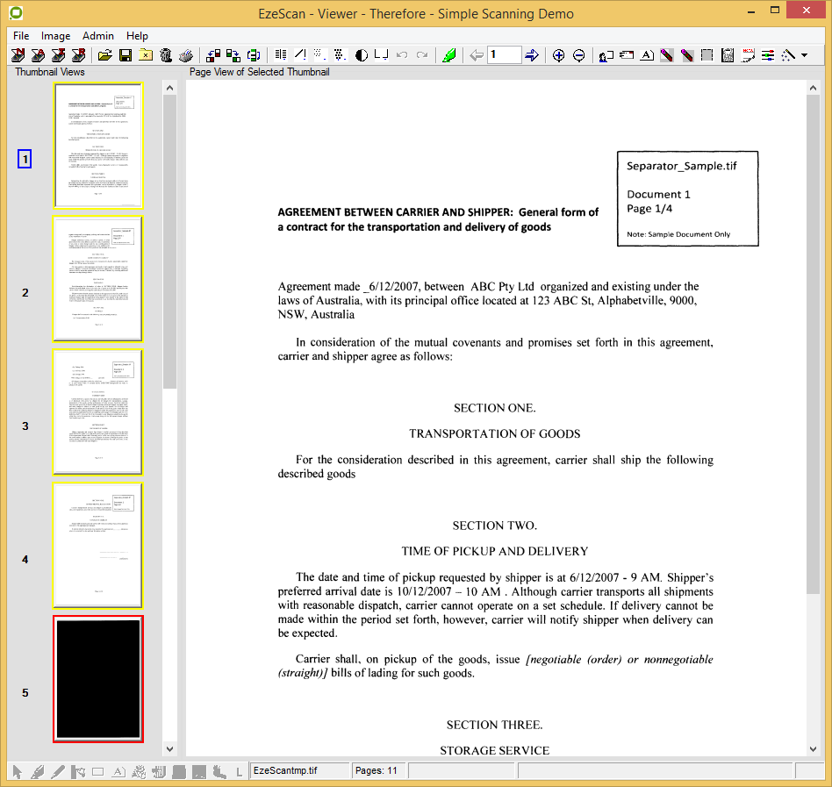Click the open folder icon in toolbar

(x=105, y=55)
